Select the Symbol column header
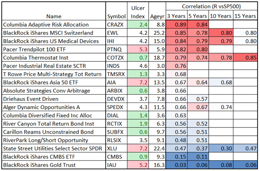The image size is (260, 171). click(116, 16)
